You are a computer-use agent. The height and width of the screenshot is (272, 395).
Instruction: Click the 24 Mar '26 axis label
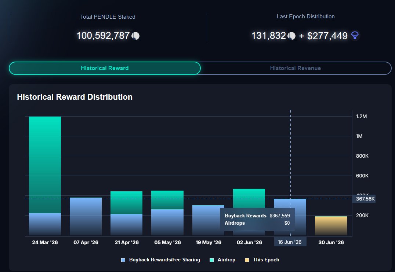pos(45,242)
